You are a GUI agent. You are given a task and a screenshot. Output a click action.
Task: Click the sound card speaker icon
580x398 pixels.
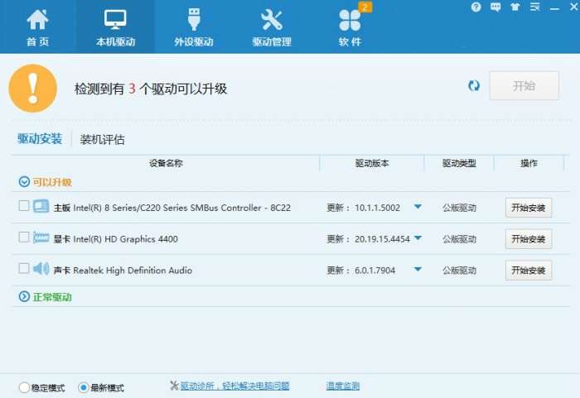[41, 269]
